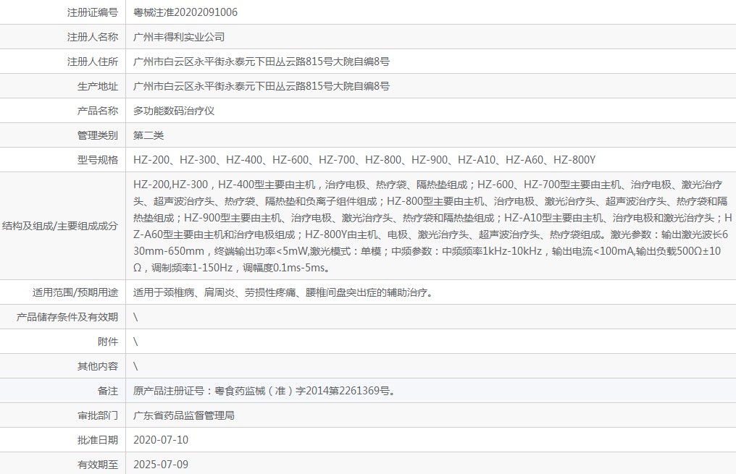Select the address in the 注册人住所 row
This screenshot has width=736, height=474.
point(262,62)
